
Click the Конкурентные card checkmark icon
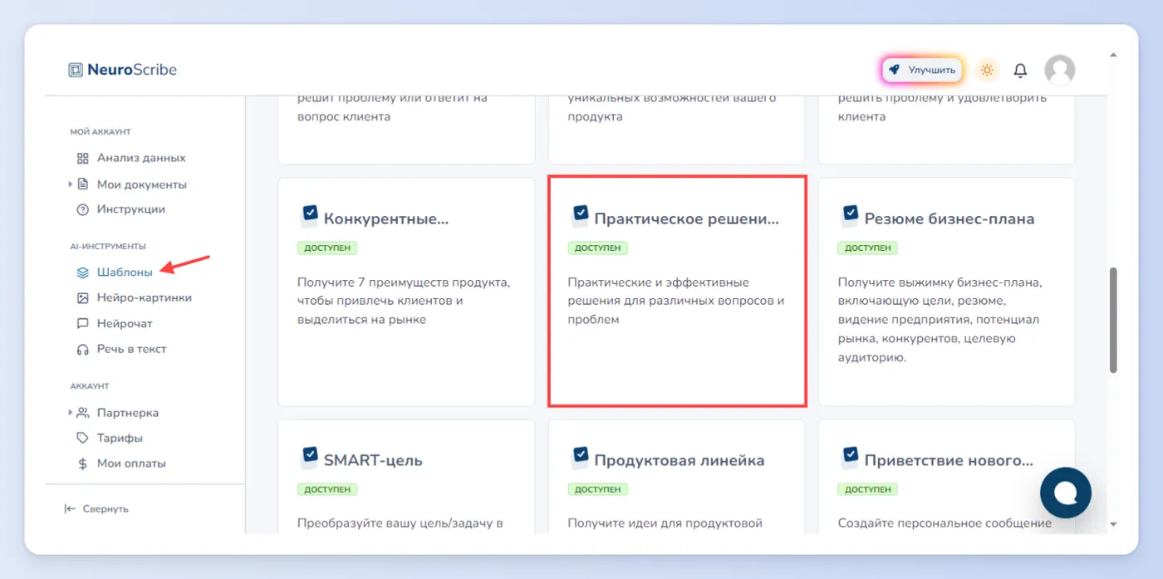coord(308,216)
